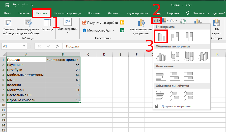Open Рекомендуемые диаграммы
The height and width of the screenshot is (132, 226).
141,28
